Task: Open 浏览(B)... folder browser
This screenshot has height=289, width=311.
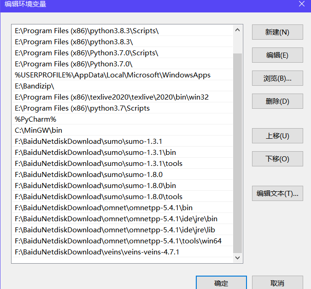Action: coord(277,78)
